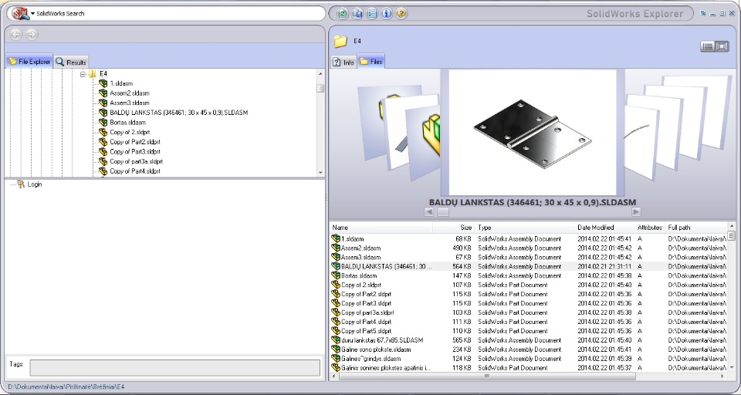The height and width of the screenshot is (395, 741).
Task: Select Assem2.sldasm in the tree
Action: pyautogui.click(x=124, y=93)
